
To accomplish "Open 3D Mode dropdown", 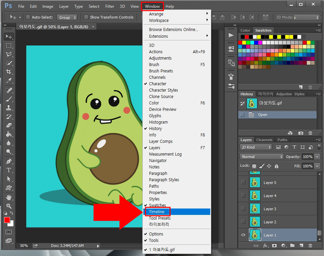I will coord(298,18).
